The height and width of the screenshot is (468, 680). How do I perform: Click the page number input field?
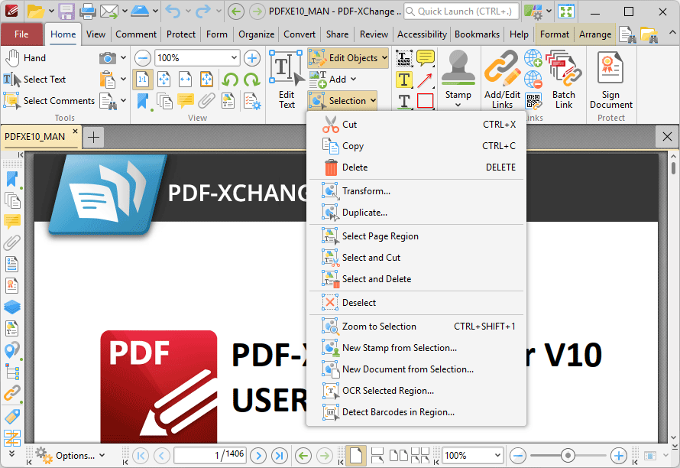tap(210, 456)
